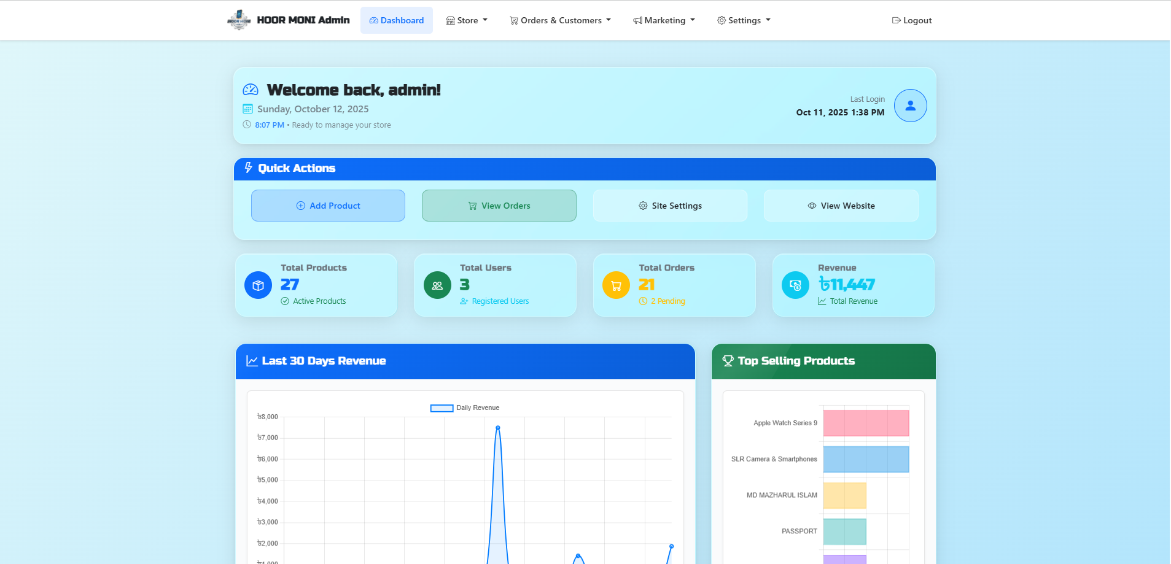Click the chart icon in Last 30 Days Revenue header
The width and height of the screenshot is (1171, 564).
click(252, 361)
